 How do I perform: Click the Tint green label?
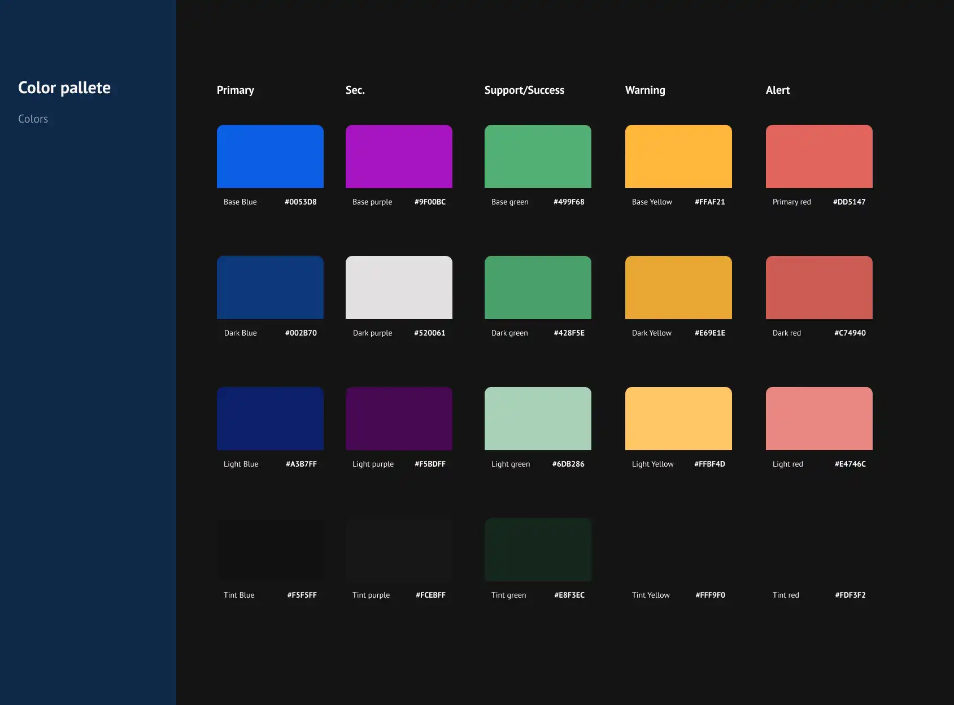tap(508, 595)
